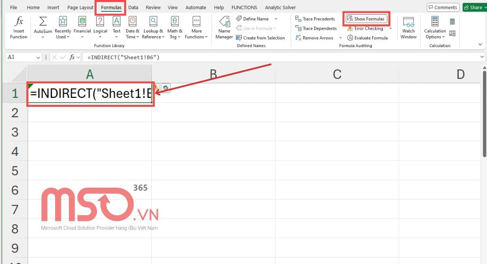Select column A header
487x264 pixels.
90,74
